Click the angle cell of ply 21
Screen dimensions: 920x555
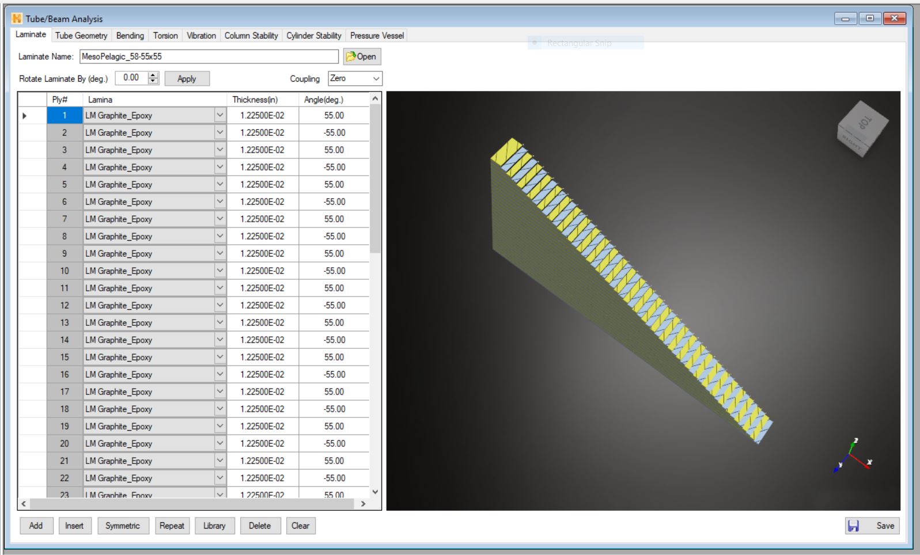pyautogui.click(x=334, y=461)
